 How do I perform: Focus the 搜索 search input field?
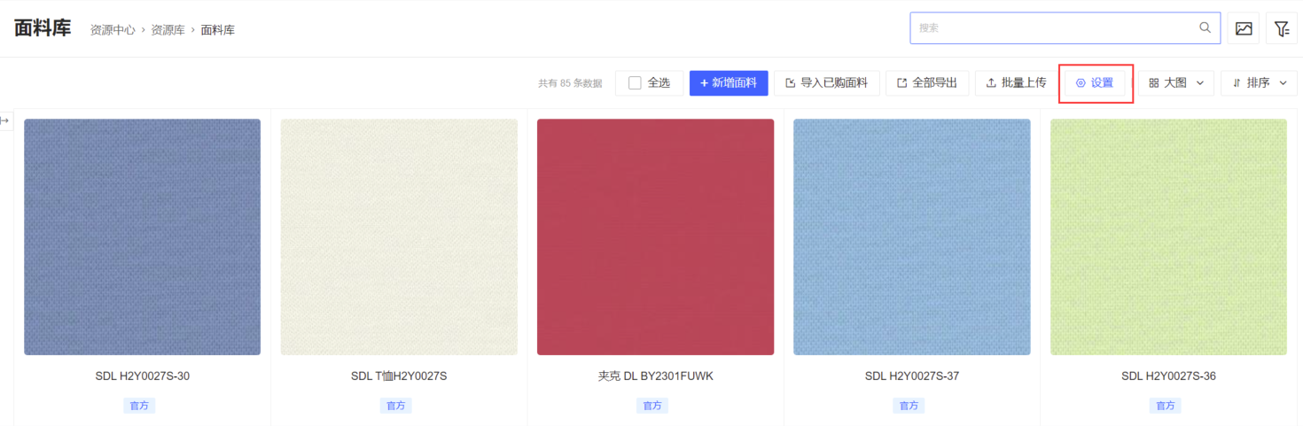pos(1055,28)
